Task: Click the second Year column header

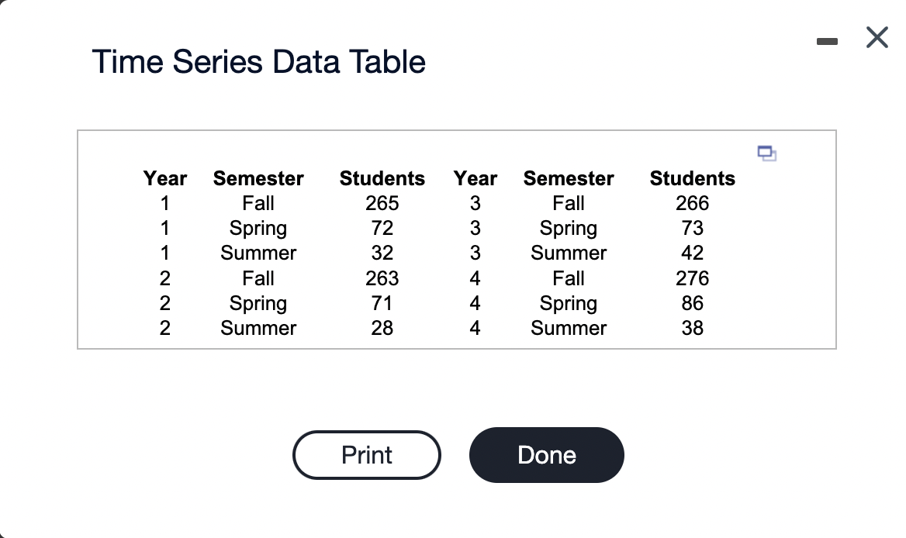Action: (475, 178)
